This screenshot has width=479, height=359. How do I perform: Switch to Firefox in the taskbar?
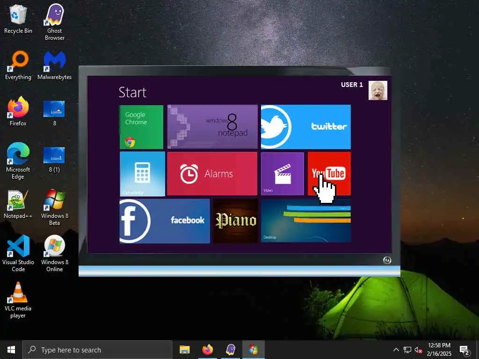[x=208, y=350]
